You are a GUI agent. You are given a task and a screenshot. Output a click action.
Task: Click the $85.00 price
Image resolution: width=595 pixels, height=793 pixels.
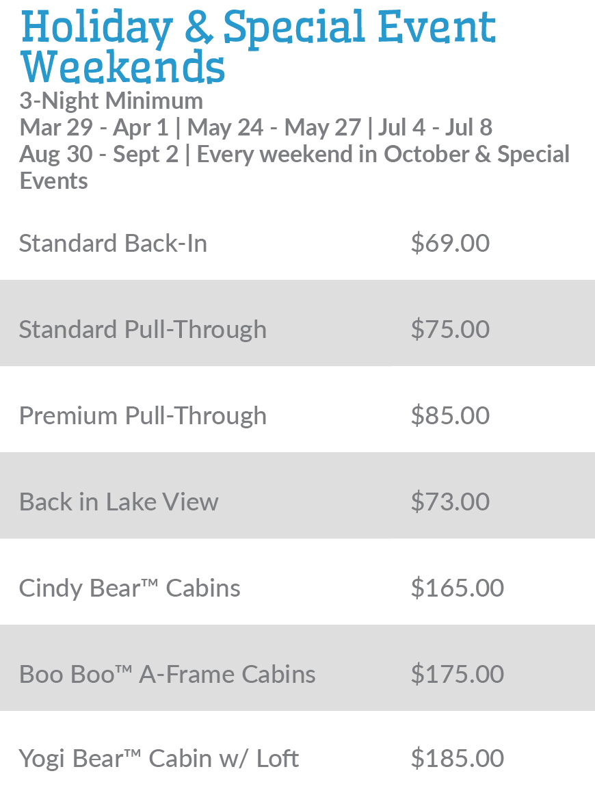(x=450, y=416)
